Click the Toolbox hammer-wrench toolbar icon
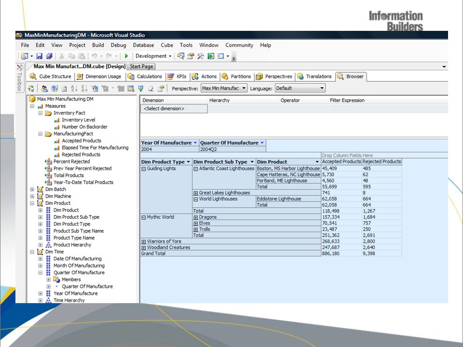The image size is (463, 347). [201, 56]
